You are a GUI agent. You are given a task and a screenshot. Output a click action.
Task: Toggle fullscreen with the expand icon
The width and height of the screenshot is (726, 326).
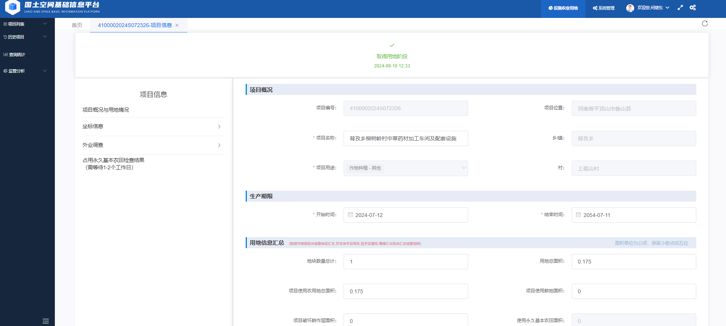pos(680,8)
